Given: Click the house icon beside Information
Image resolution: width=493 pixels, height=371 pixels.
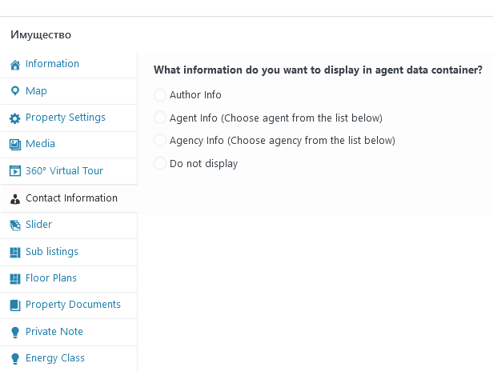Looking at the screenshot, I should 14,65.
